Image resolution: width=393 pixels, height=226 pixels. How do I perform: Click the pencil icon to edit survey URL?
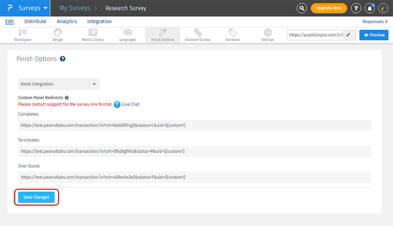pos(348,35)
